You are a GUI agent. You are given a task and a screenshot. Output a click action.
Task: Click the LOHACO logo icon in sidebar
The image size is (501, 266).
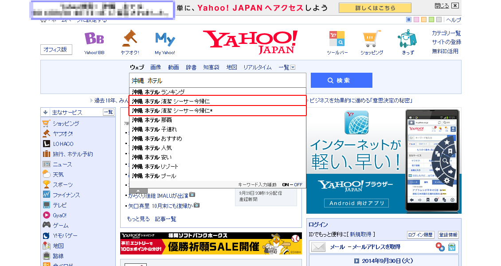(x=46, y=144)
